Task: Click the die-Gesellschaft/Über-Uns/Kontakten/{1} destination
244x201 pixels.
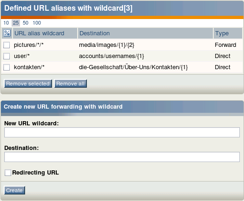Action: coord(133,67)
